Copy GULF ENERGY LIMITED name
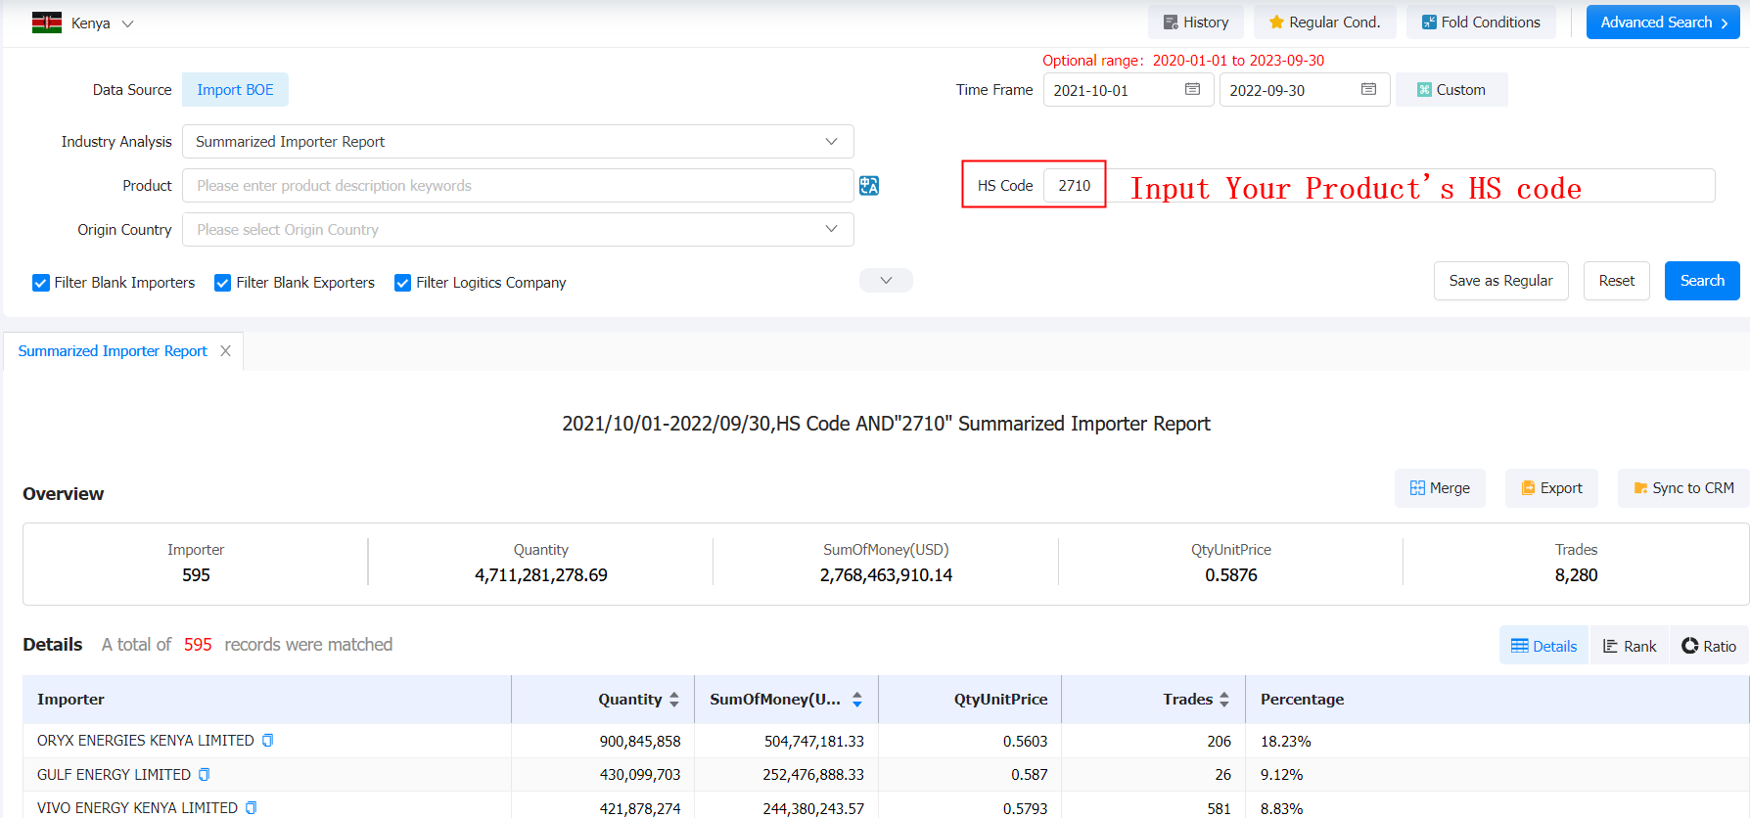Screen dimensions: 1750x818 (205, 775)
